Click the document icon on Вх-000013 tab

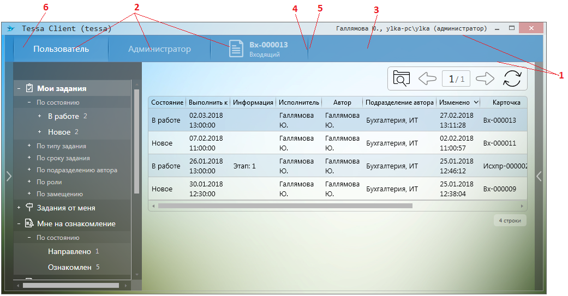236,49
